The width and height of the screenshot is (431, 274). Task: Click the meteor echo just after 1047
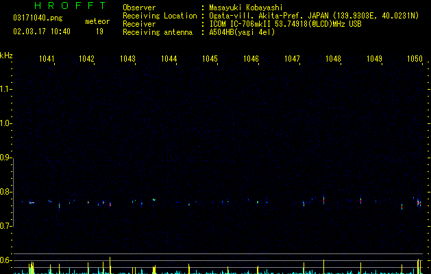point(304,205)
